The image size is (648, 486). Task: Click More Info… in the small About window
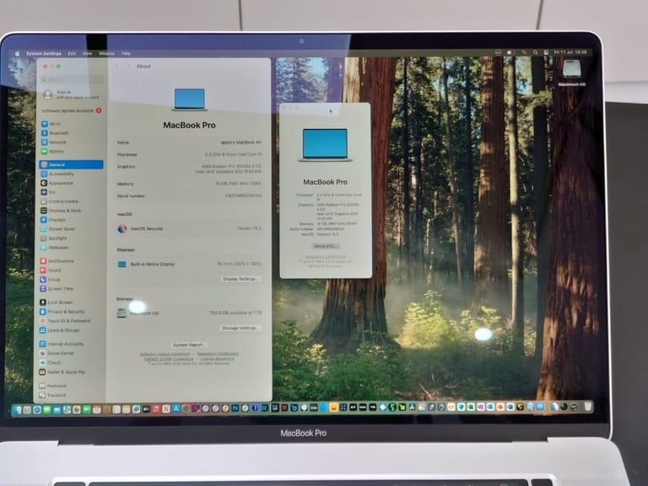(325, 246)
